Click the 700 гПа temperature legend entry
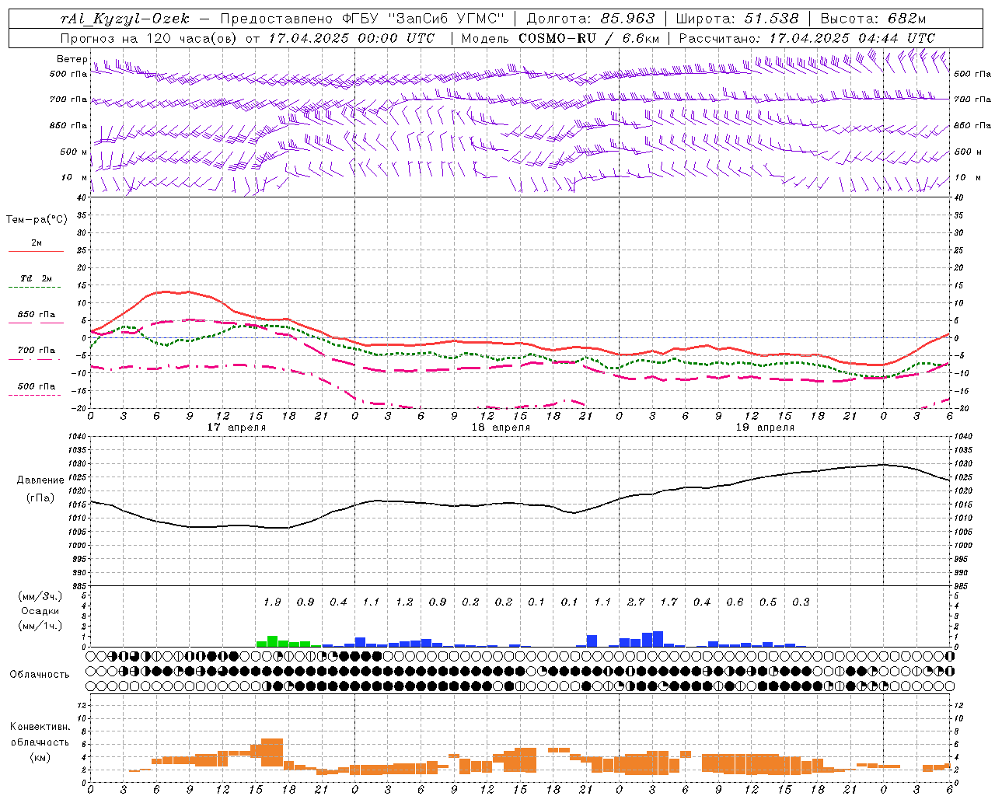 (37, 350)
